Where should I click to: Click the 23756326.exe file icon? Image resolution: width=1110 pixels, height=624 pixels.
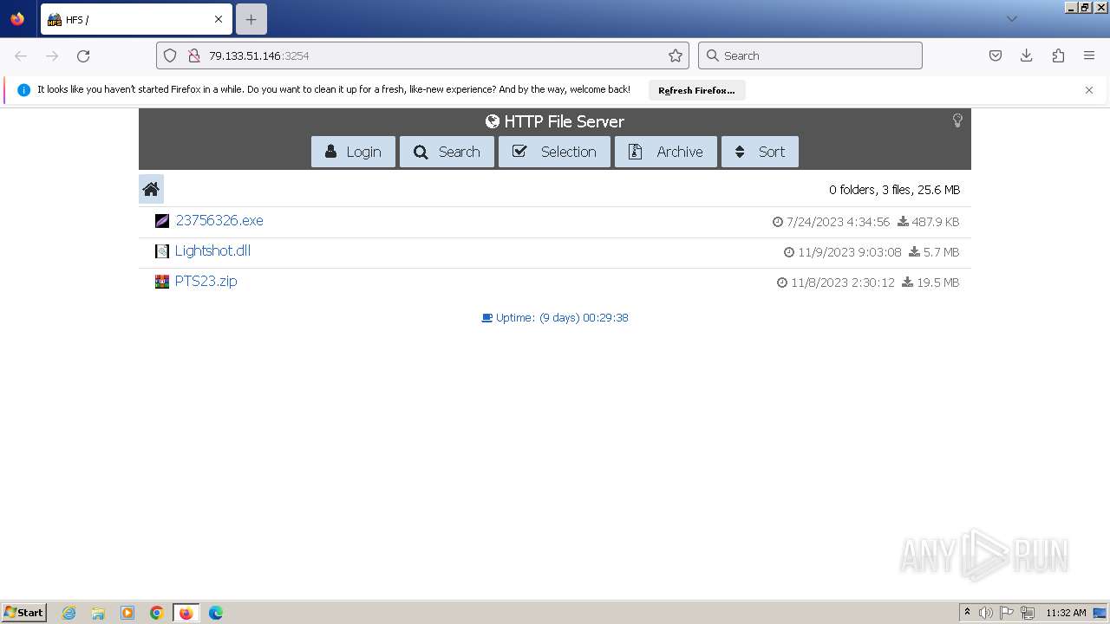click(162, 221)
